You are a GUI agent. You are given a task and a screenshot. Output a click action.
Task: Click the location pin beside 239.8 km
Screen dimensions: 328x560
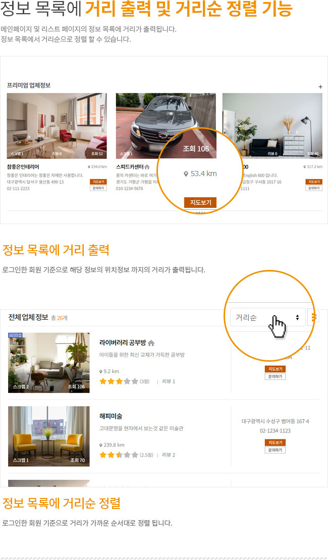coord(101,445)
